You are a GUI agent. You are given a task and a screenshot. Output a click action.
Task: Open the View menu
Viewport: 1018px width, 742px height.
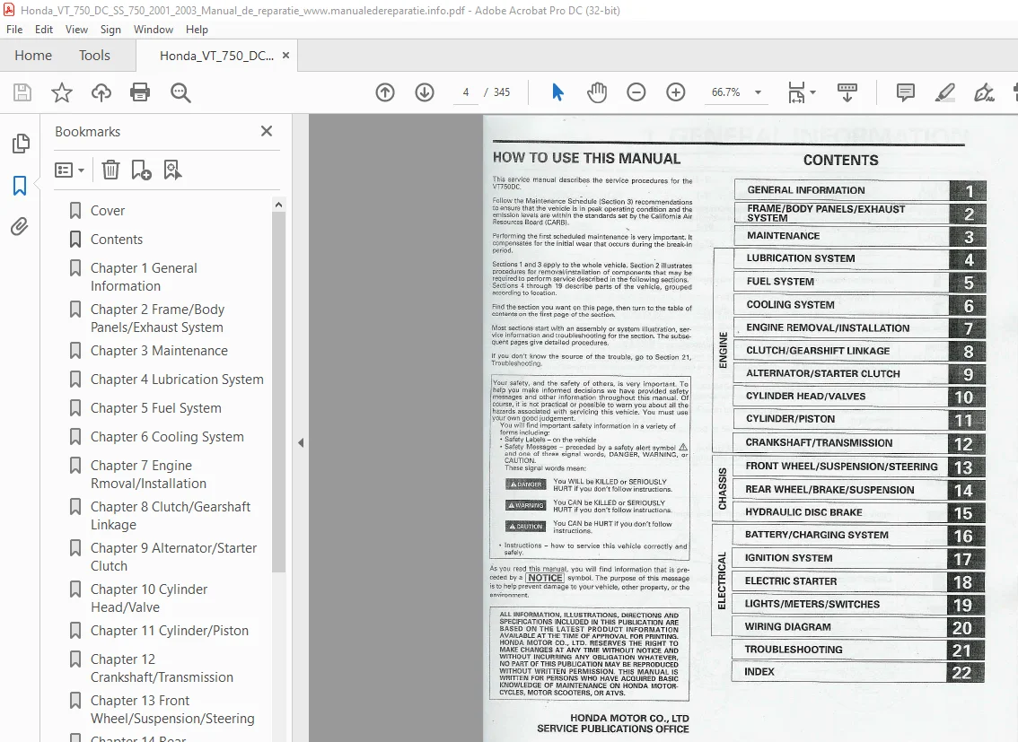pos(76,30)
